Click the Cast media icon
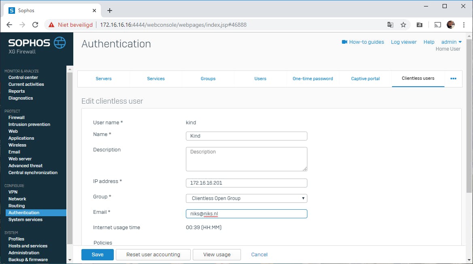 click(x=437, y=25)
